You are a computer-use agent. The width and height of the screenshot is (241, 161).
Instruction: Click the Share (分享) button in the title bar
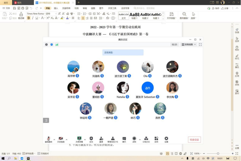click(x=225, y=8)
